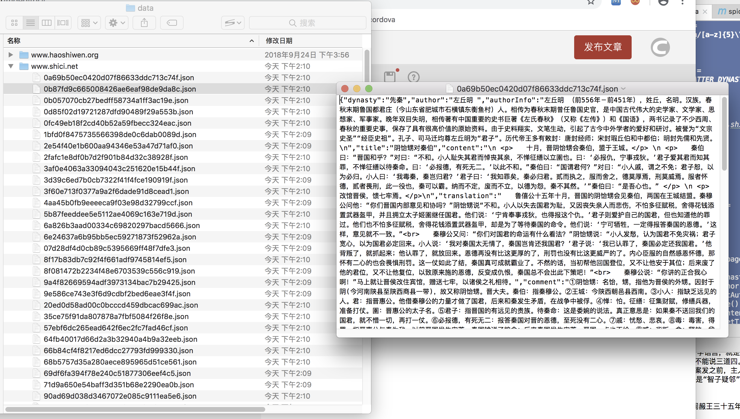Open the group-by arrangement dropdown
The image size is (740, 419).
click(x=89, y=23)
